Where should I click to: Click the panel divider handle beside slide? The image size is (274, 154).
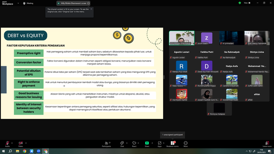pyautogui.click(x=164, y=77)
